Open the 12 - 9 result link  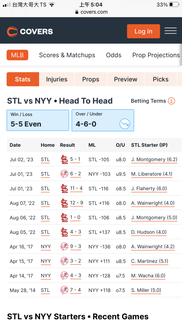pyautogui.click(x=77, y=203)
